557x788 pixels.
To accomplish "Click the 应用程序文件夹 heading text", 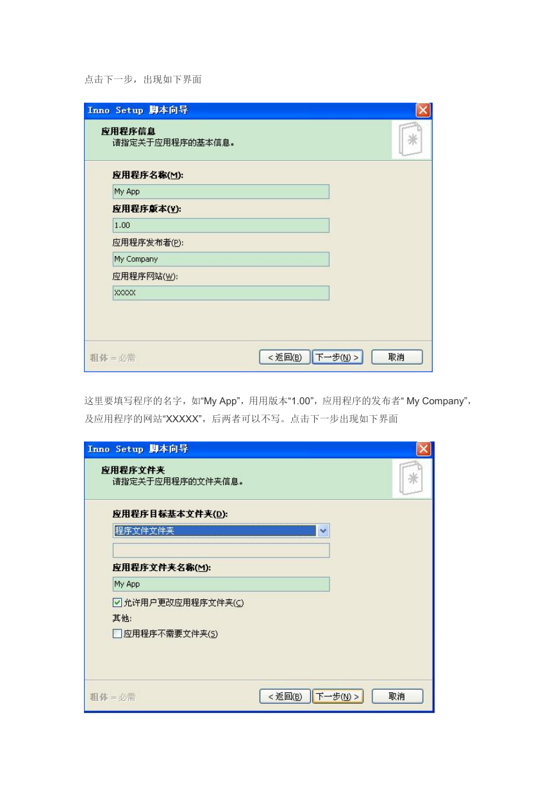I will 133,470.
